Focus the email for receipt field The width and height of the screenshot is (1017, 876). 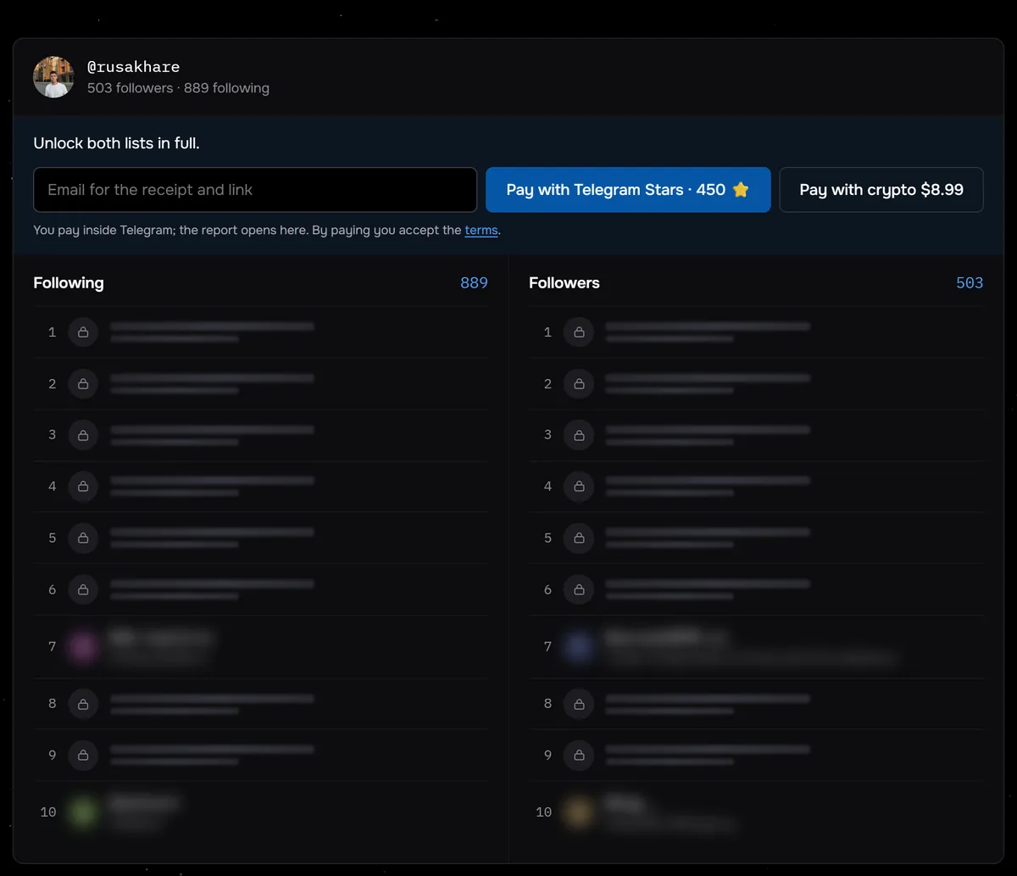255,190
